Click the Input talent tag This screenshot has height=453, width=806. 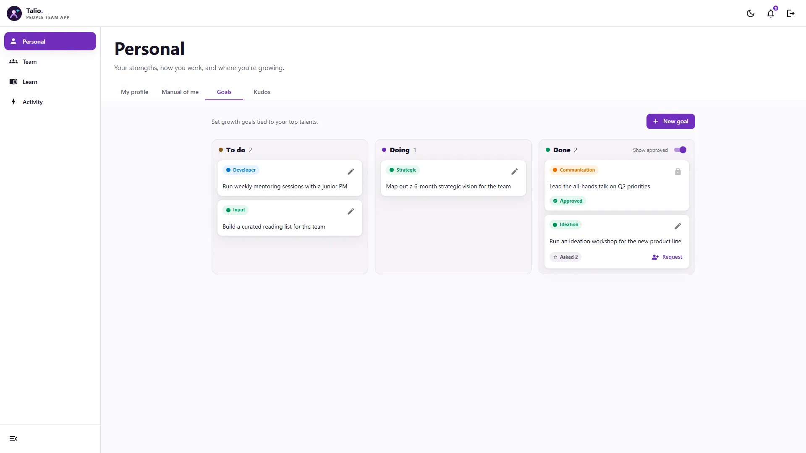tap(236, 210)
